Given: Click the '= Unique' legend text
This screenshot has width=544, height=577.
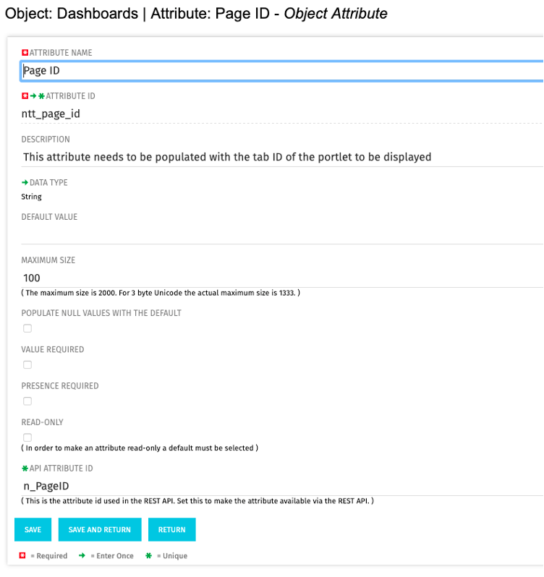Looking at the screenshot, I should click(x=172, y=556).
